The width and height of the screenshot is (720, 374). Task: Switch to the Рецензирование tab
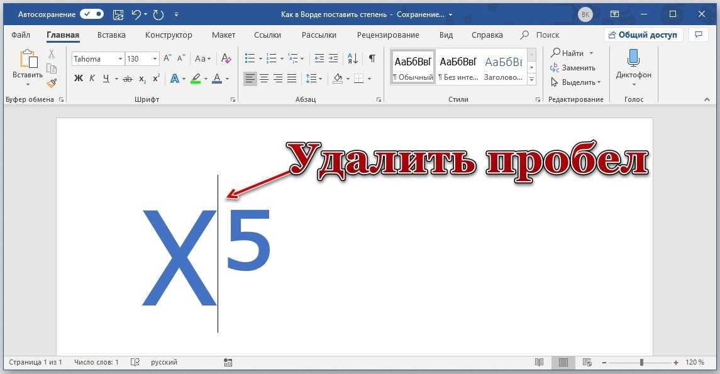point(387,35)
